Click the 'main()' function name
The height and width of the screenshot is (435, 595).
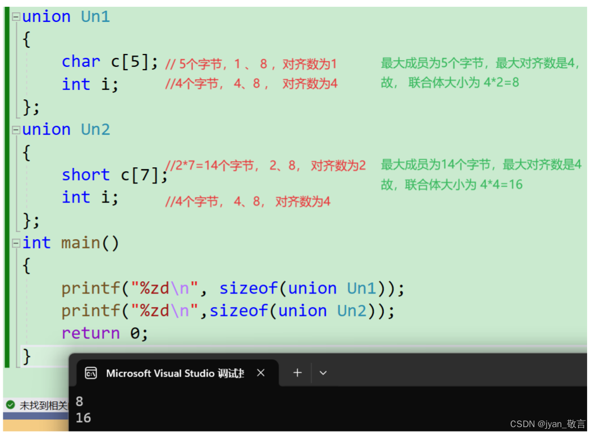click(90, 243)
